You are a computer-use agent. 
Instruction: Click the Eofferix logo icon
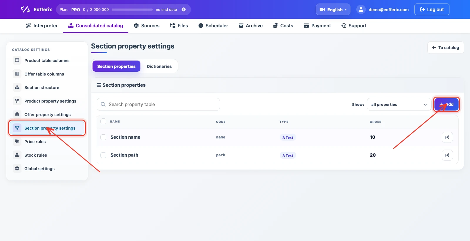(x=25, y=9)
